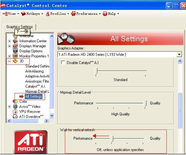Open VPU Recover tree item
Viewport: 186px width, 155px height.
point(30,112)
